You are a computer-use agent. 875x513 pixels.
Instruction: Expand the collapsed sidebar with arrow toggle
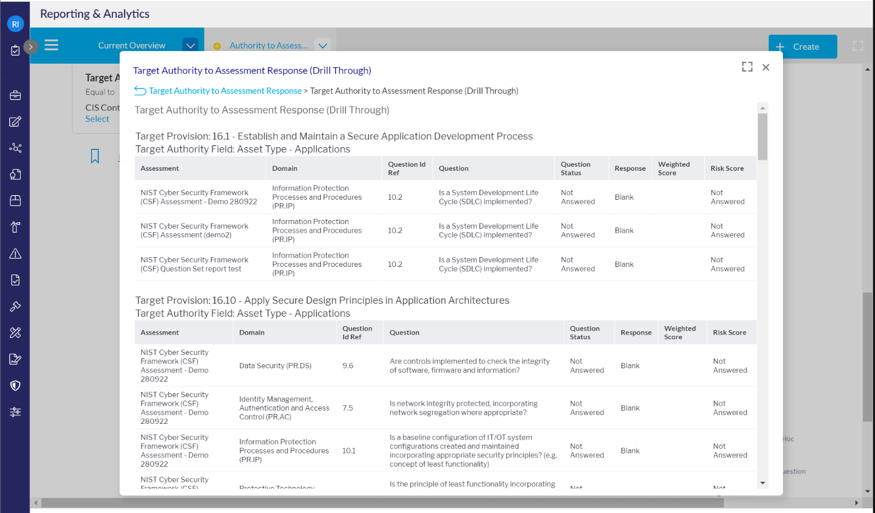tap(31, 46)
